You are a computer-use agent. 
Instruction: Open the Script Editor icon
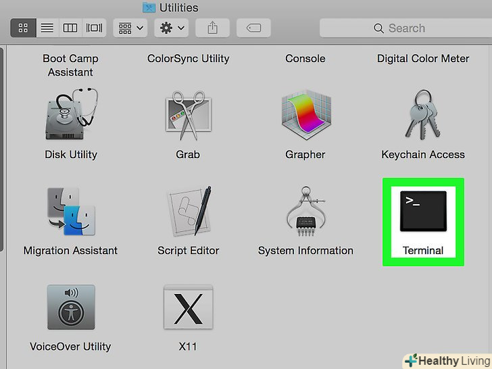click(189, 211)
